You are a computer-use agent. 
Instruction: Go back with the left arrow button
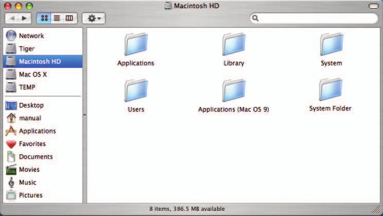[x=12, y=18]
